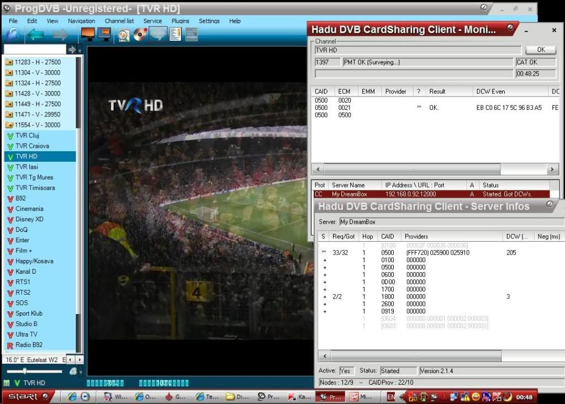
Task: Click the green back arrow in toolbar
Action: click(x=36, y=35)
